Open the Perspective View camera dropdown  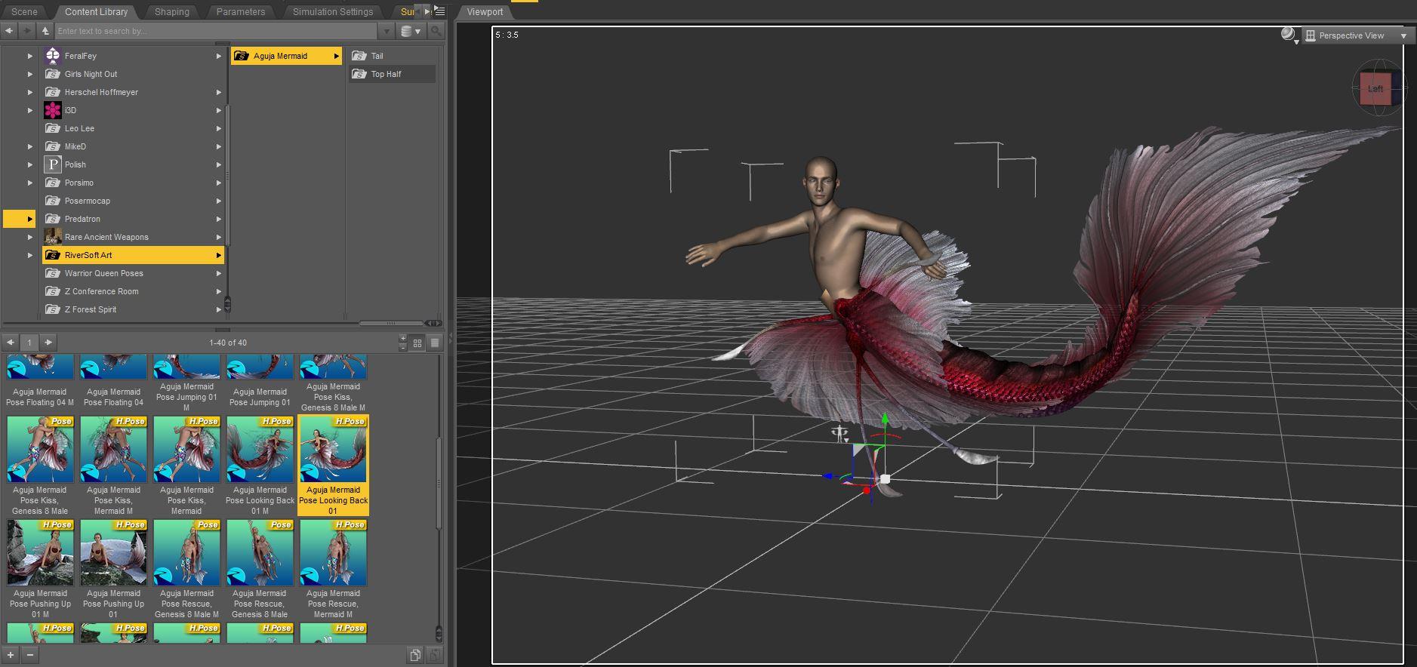point(1357,35)
